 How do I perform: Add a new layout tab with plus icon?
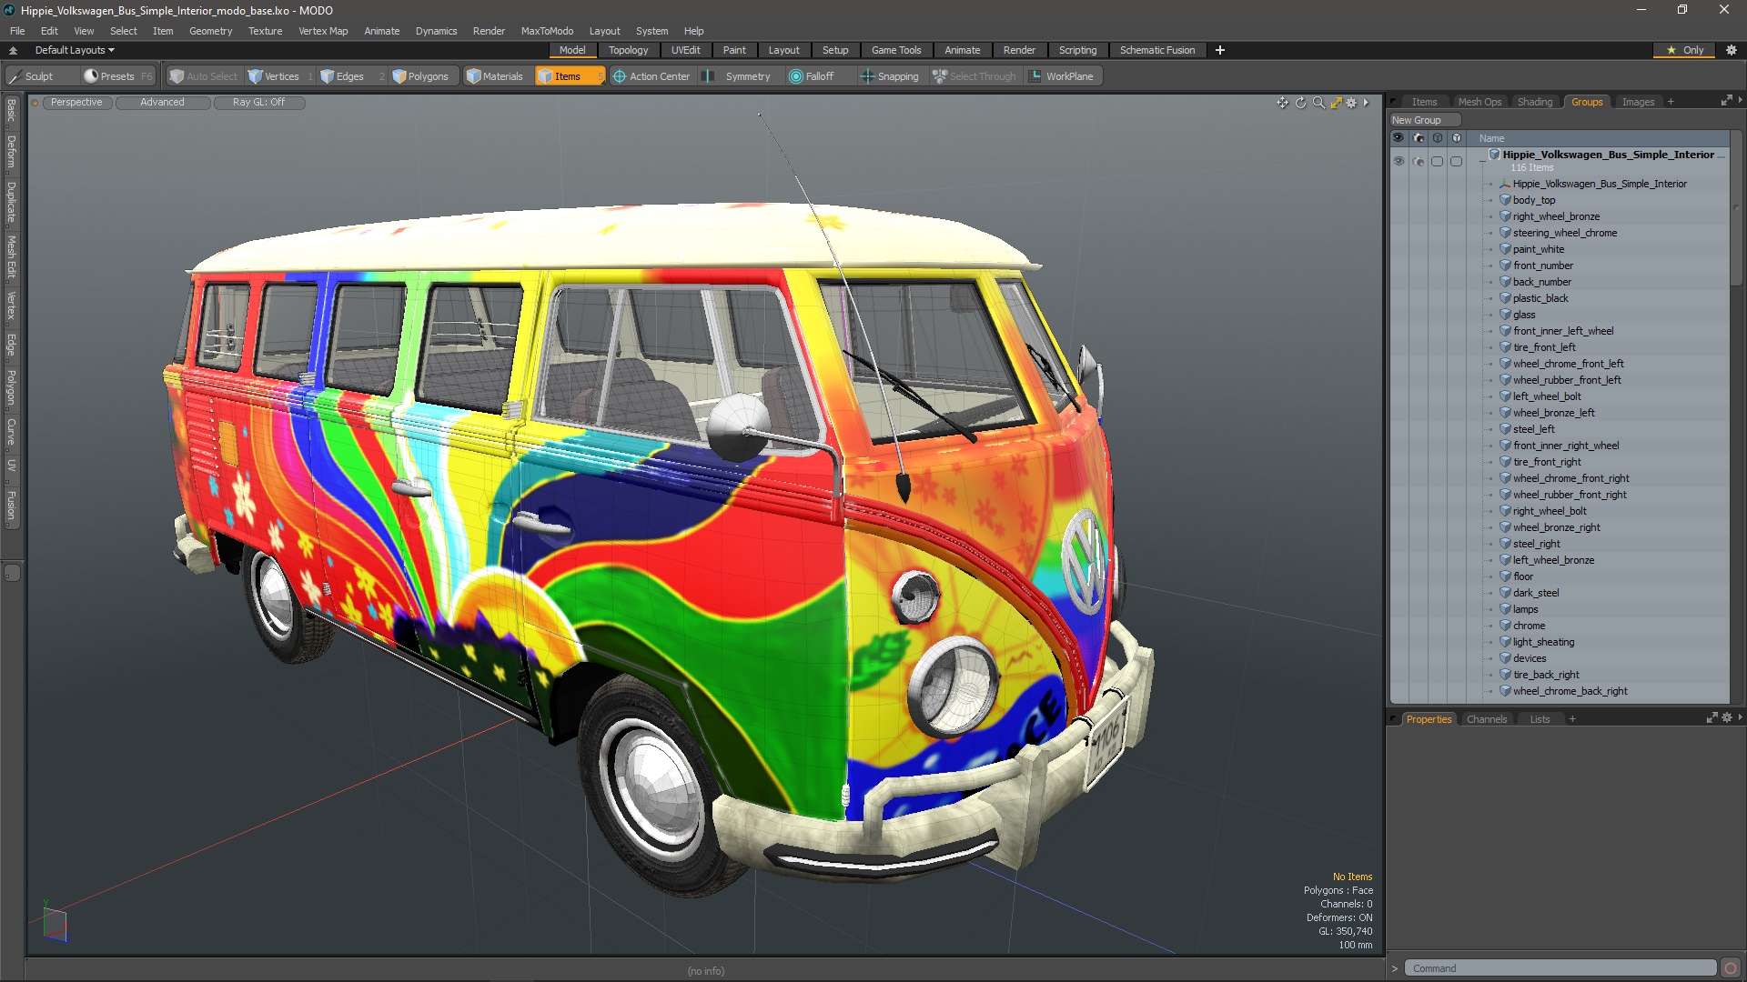[x=1219, y=50]
